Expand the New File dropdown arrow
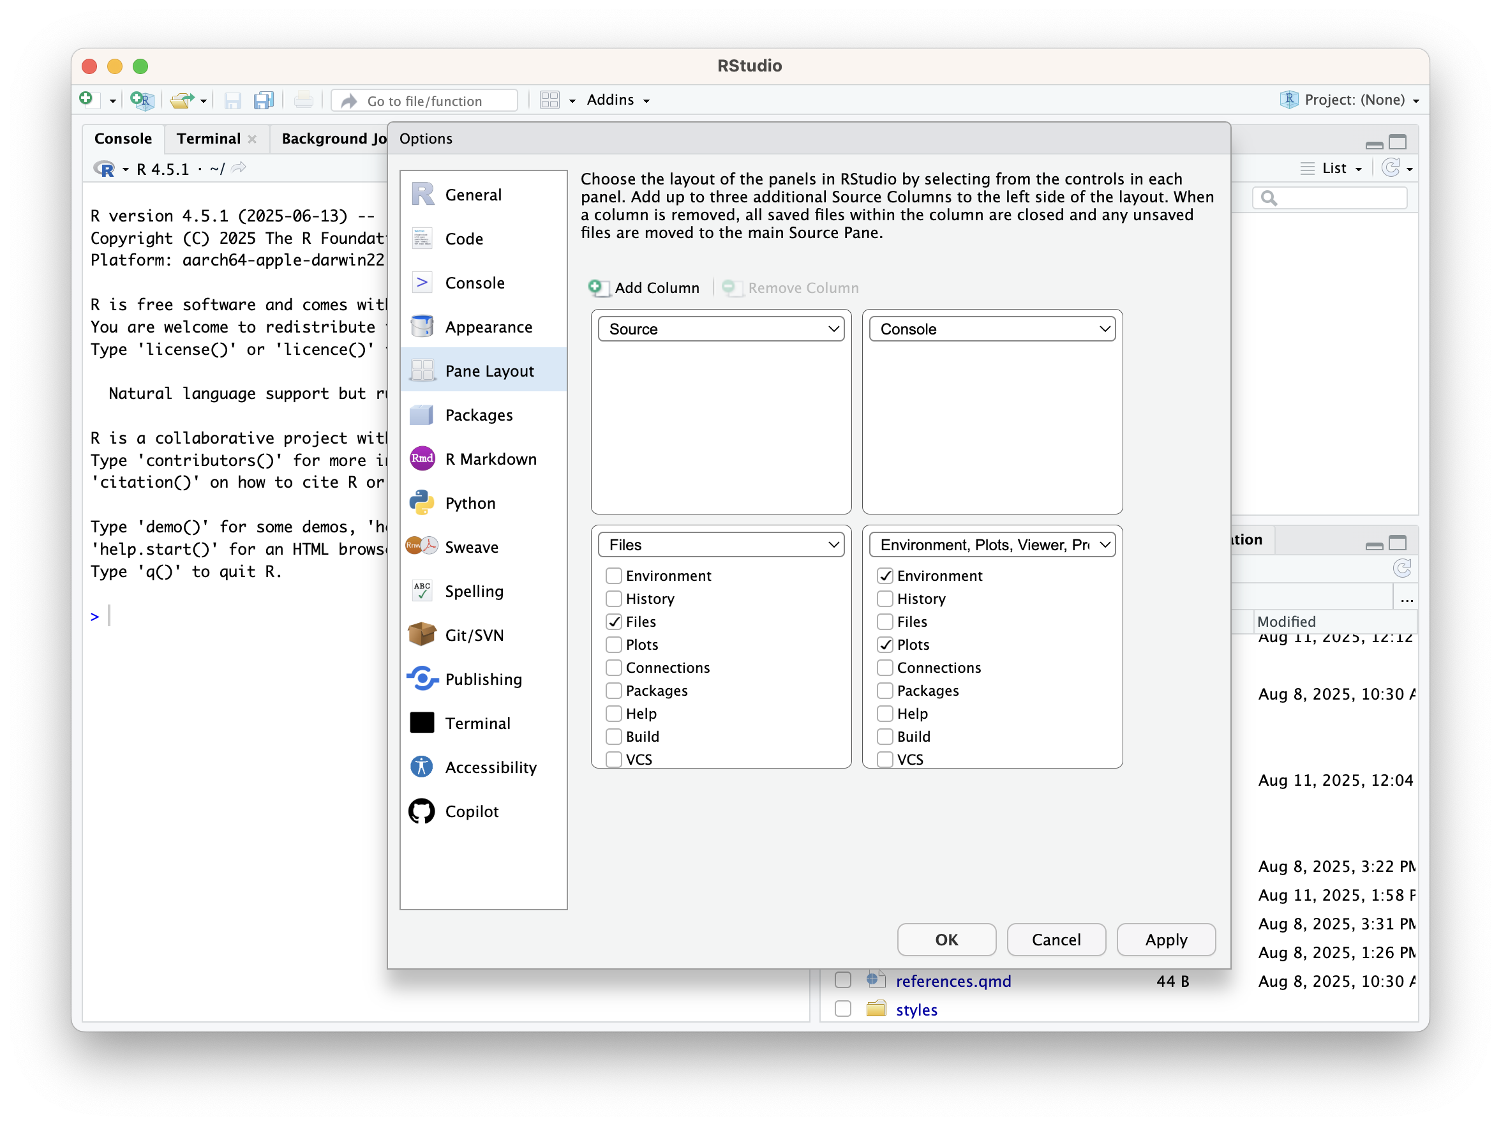 pyautogui.click(x=113, y=101)
